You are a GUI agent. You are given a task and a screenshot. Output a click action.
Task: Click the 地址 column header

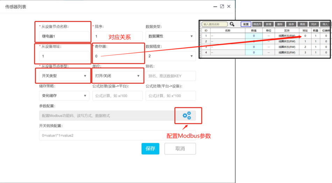(305, 30)
